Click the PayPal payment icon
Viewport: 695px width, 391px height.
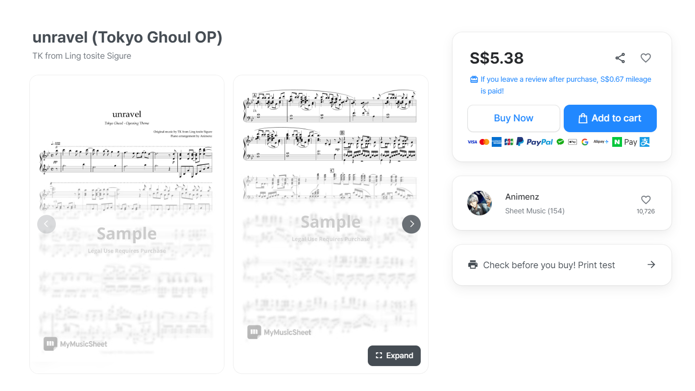tap(534, 142)
